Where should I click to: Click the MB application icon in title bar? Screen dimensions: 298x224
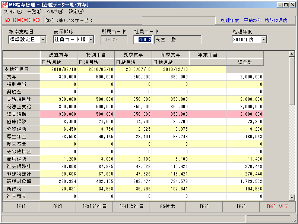click(5, 4)
